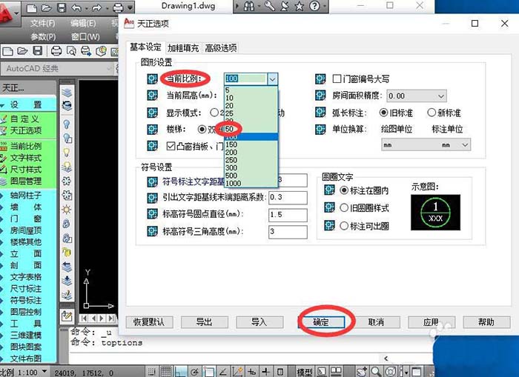
Task: Click the 取消 button
Action: pos(376,322)
